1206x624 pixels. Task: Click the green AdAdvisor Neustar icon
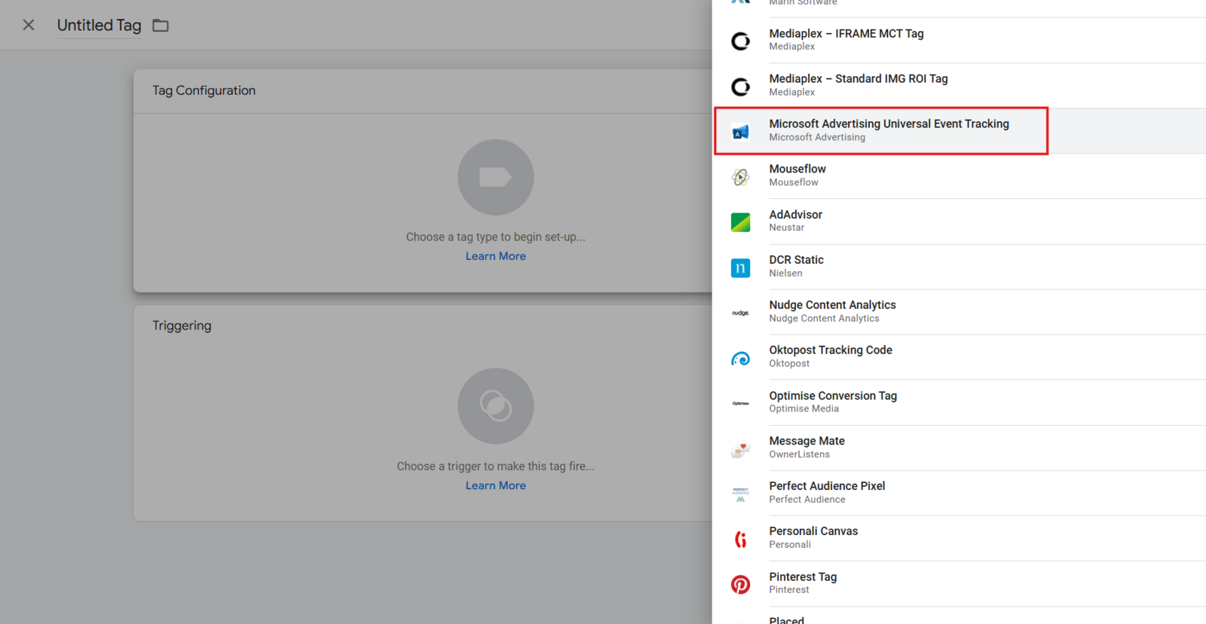pyautogui.click(x=740, y=222)
